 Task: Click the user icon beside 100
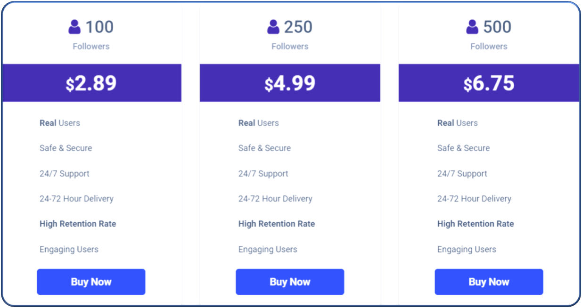pos(74,27)
